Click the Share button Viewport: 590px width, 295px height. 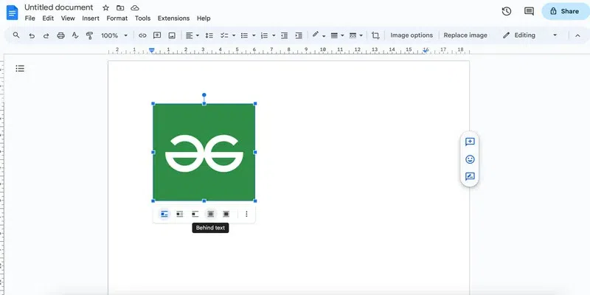pyautogui.click(x=566, y=11)
